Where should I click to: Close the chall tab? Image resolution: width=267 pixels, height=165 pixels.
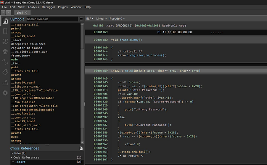(26, 13)
